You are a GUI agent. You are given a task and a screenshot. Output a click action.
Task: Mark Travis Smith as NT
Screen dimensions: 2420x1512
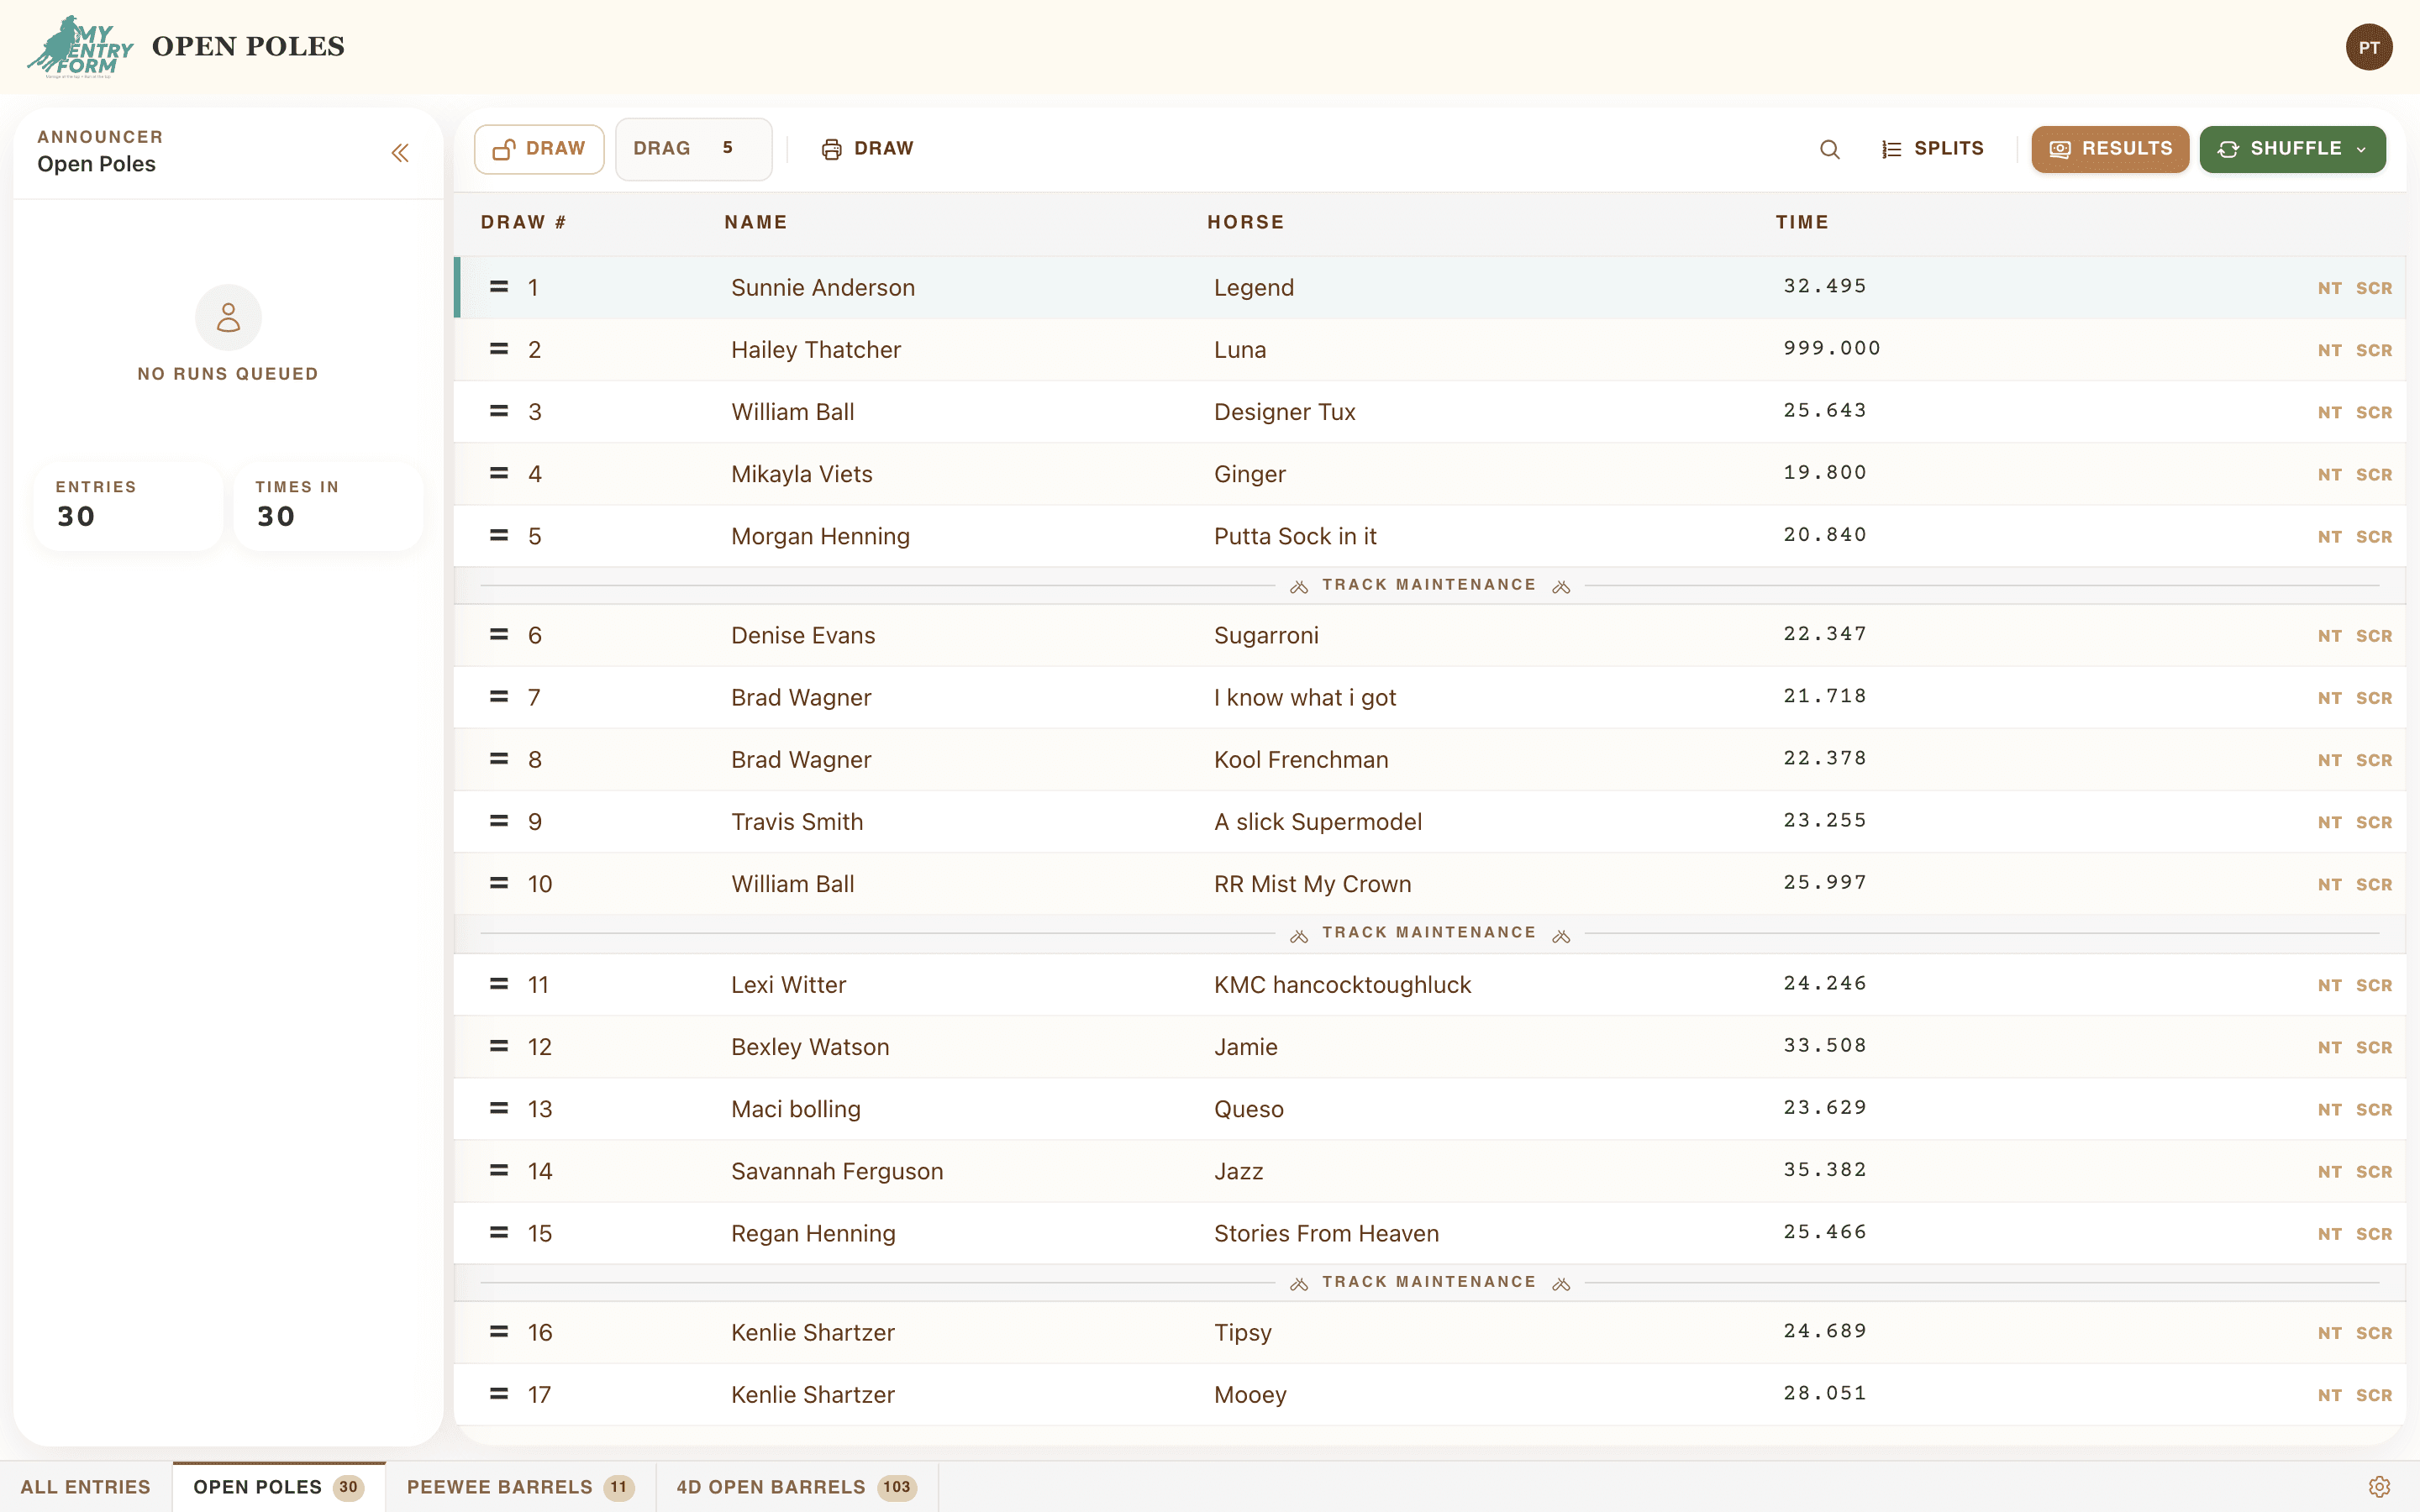coord(2329,822)
